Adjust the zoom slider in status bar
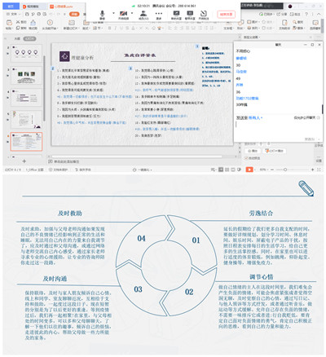326x357 pixels. 285,170
